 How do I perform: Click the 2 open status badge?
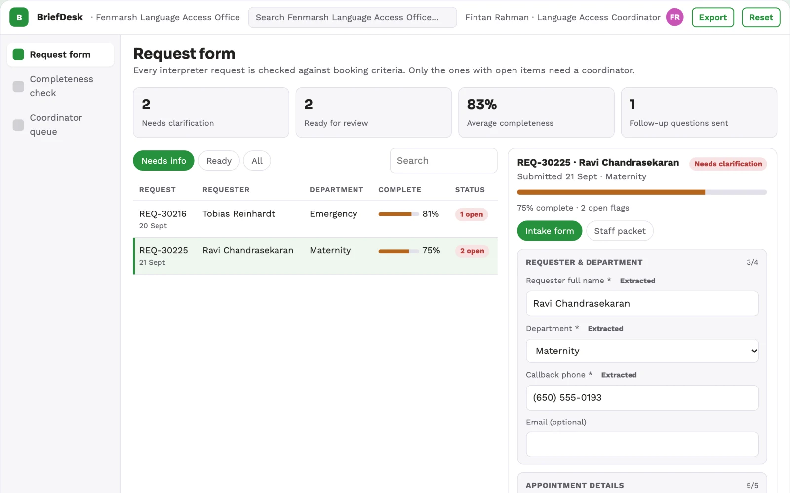coord(472,251)
